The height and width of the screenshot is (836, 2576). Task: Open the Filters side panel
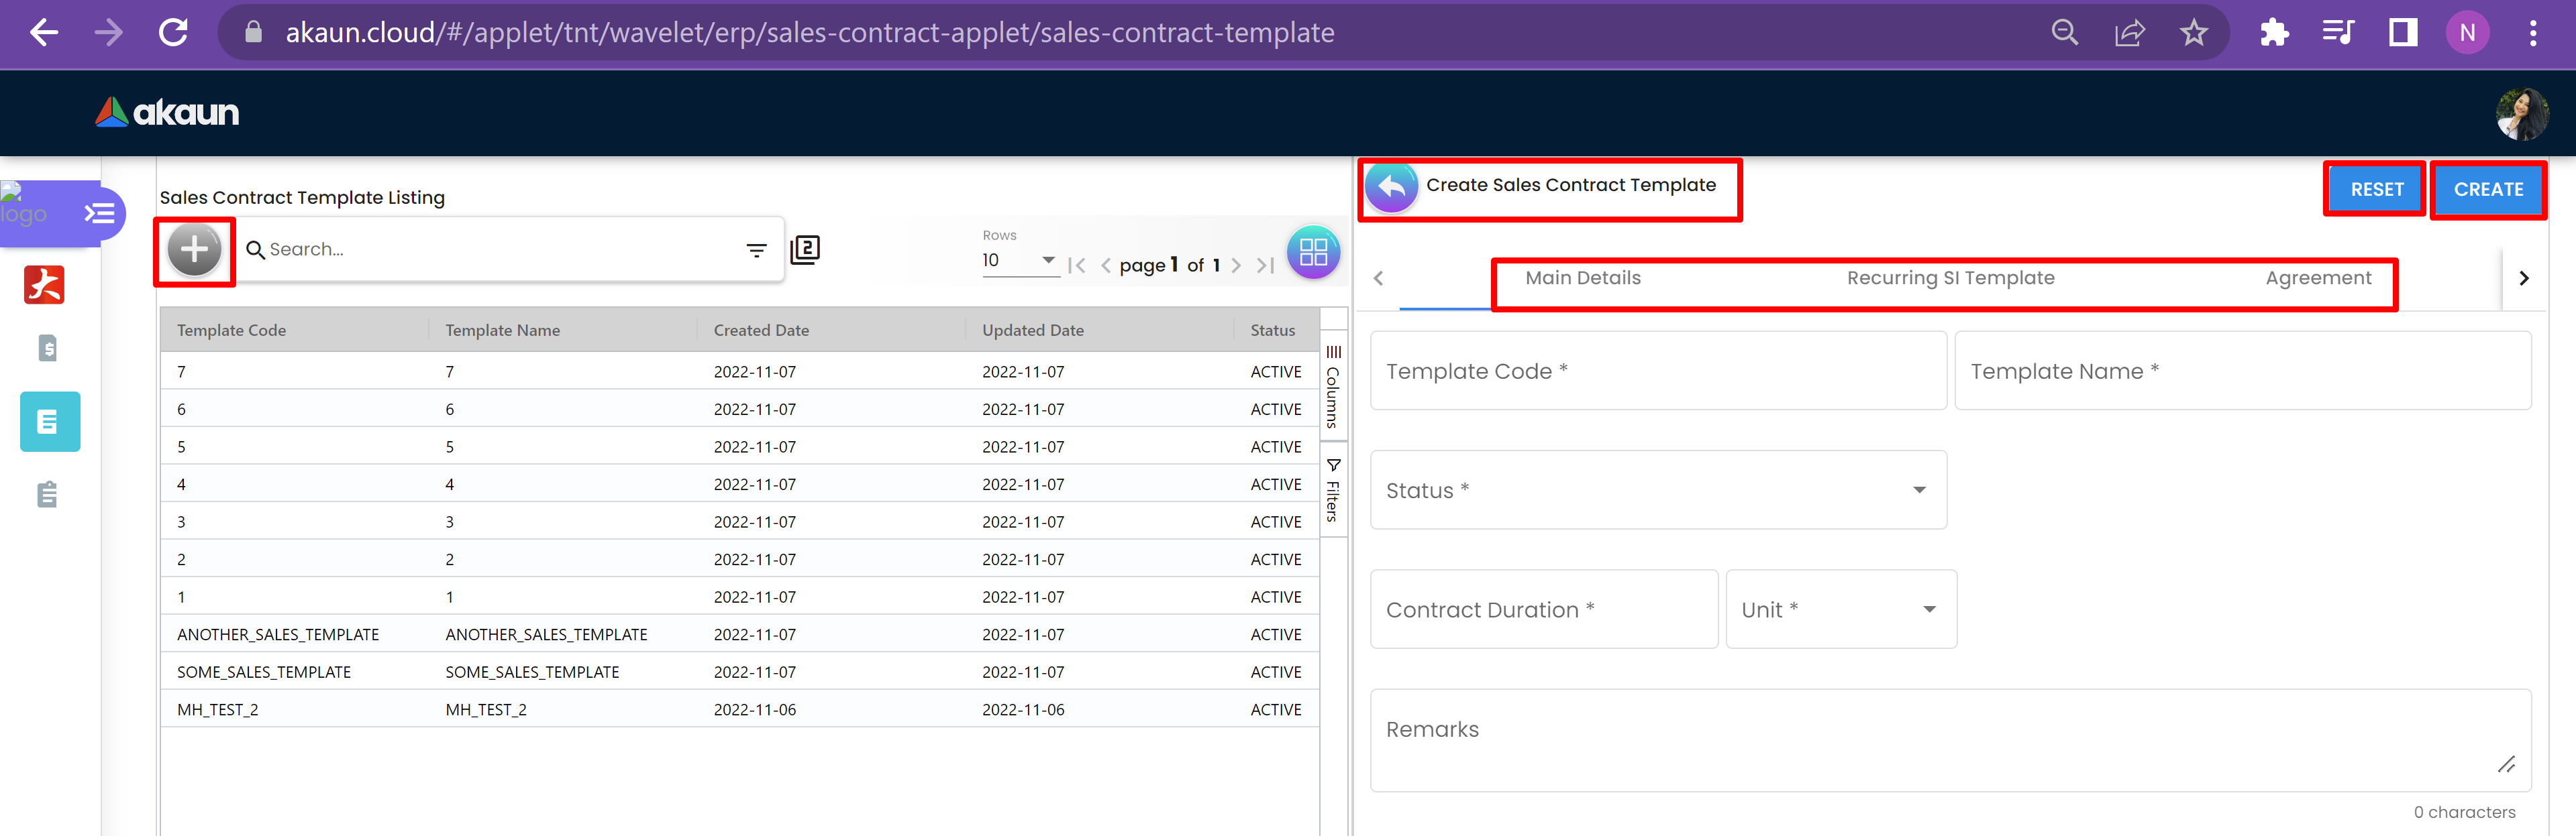click(x=1333, y=491)
